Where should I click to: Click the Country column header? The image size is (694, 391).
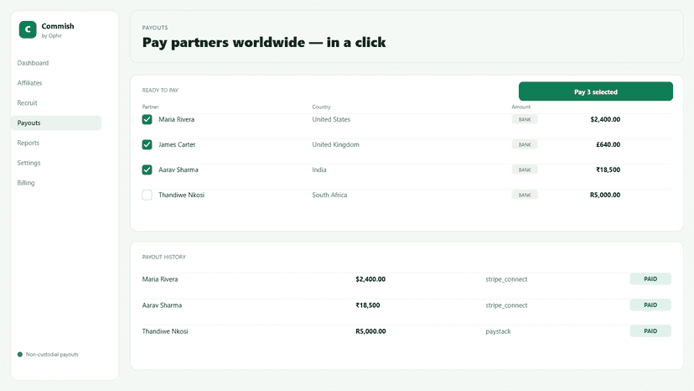pos(321,107)
